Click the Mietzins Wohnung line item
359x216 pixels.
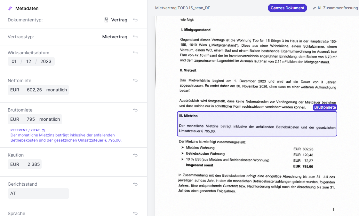[200, 148]
